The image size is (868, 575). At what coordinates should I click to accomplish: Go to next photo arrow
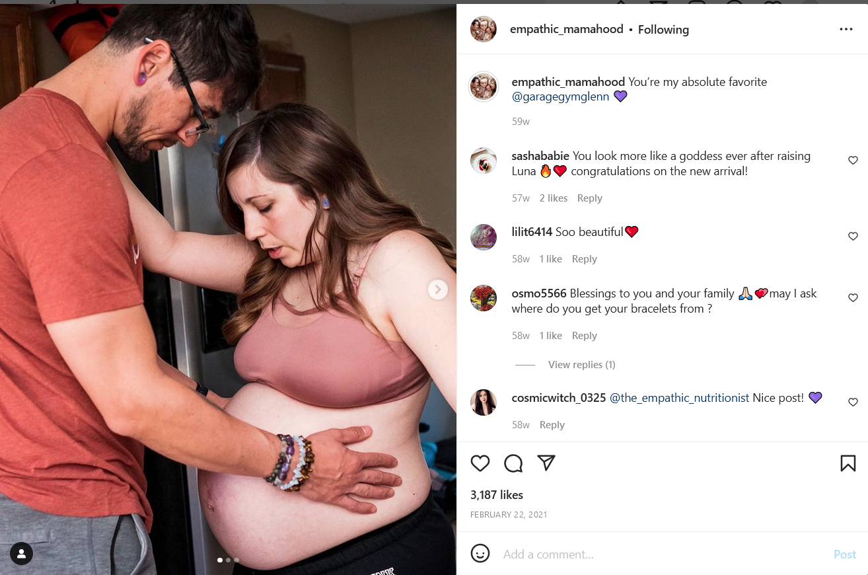(x=437, y=289)
